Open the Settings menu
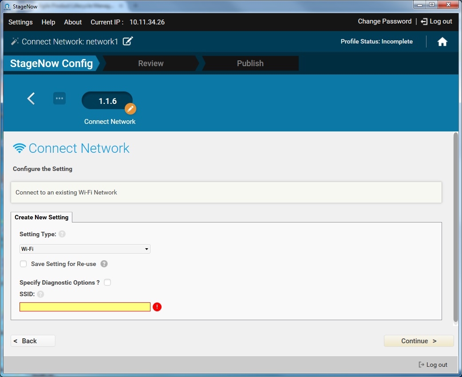This screenshot has height=377, width=462. 20,22
